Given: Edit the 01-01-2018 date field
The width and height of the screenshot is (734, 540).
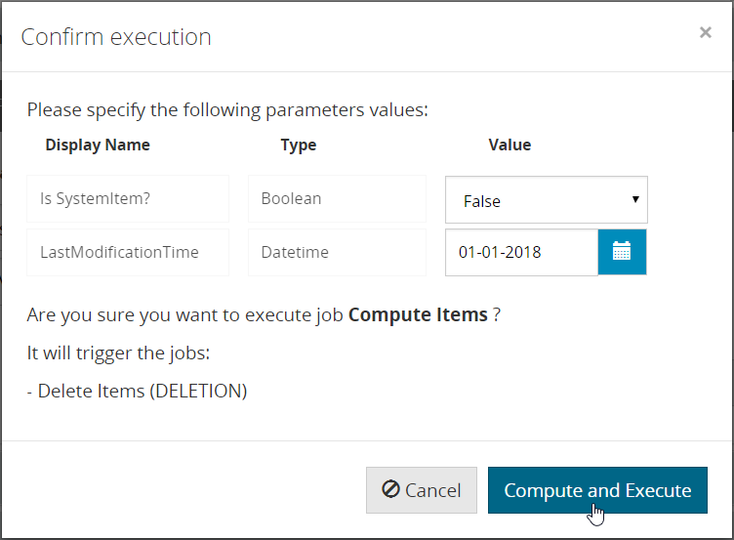Looking at the screenshot, I should point(521,252).
